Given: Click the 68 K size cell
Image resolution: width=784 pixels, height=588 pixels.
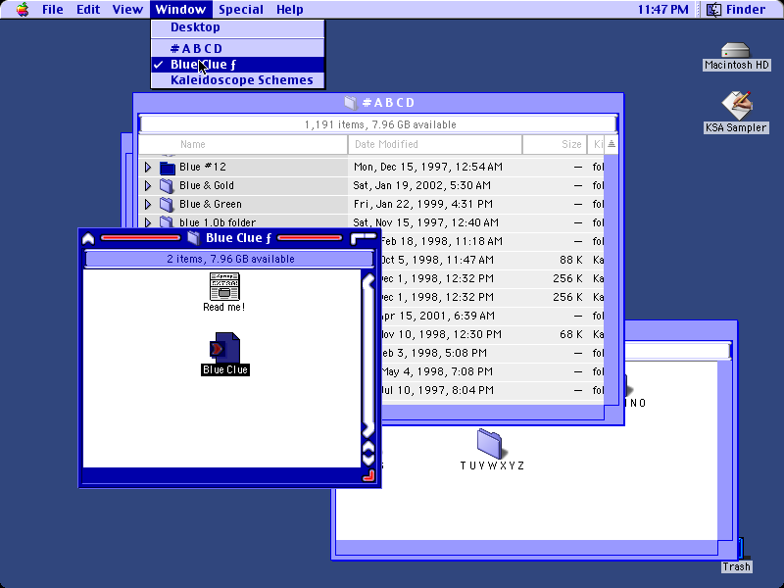Looking at the screenshot, I should coord(570,334).
